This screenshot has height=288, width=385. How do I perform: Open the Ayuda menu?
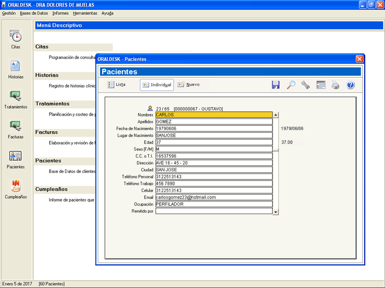click(x=107, y=13)
